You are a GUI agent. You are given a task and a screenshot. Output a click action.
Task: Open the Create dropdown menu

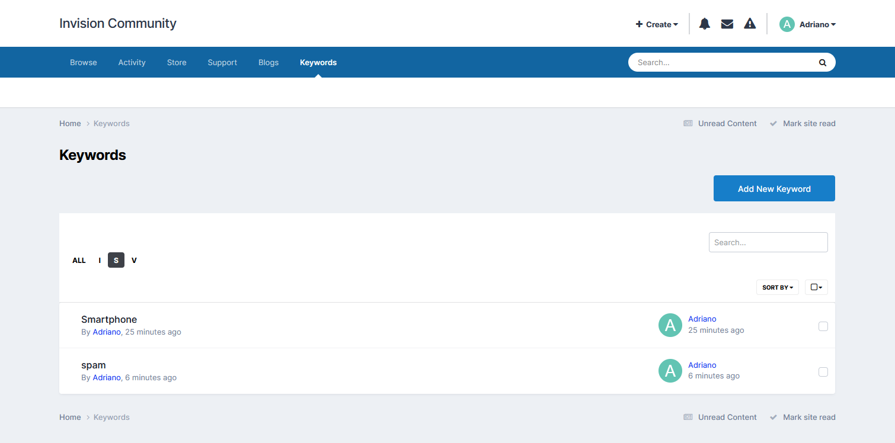pos(657,24)
